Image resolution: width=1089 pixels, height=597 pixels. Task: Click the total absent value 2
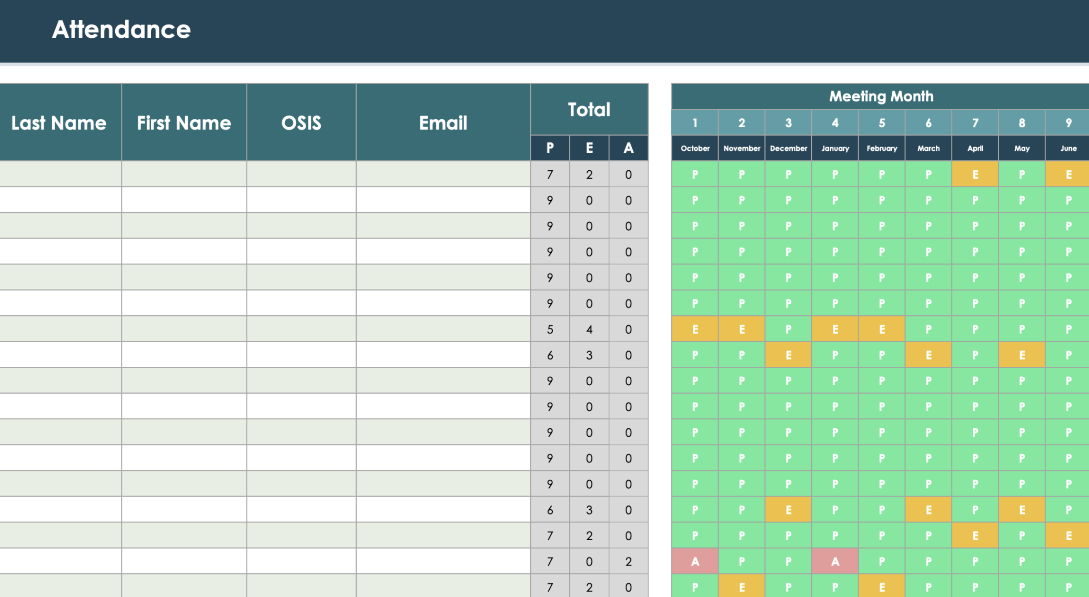629,561
